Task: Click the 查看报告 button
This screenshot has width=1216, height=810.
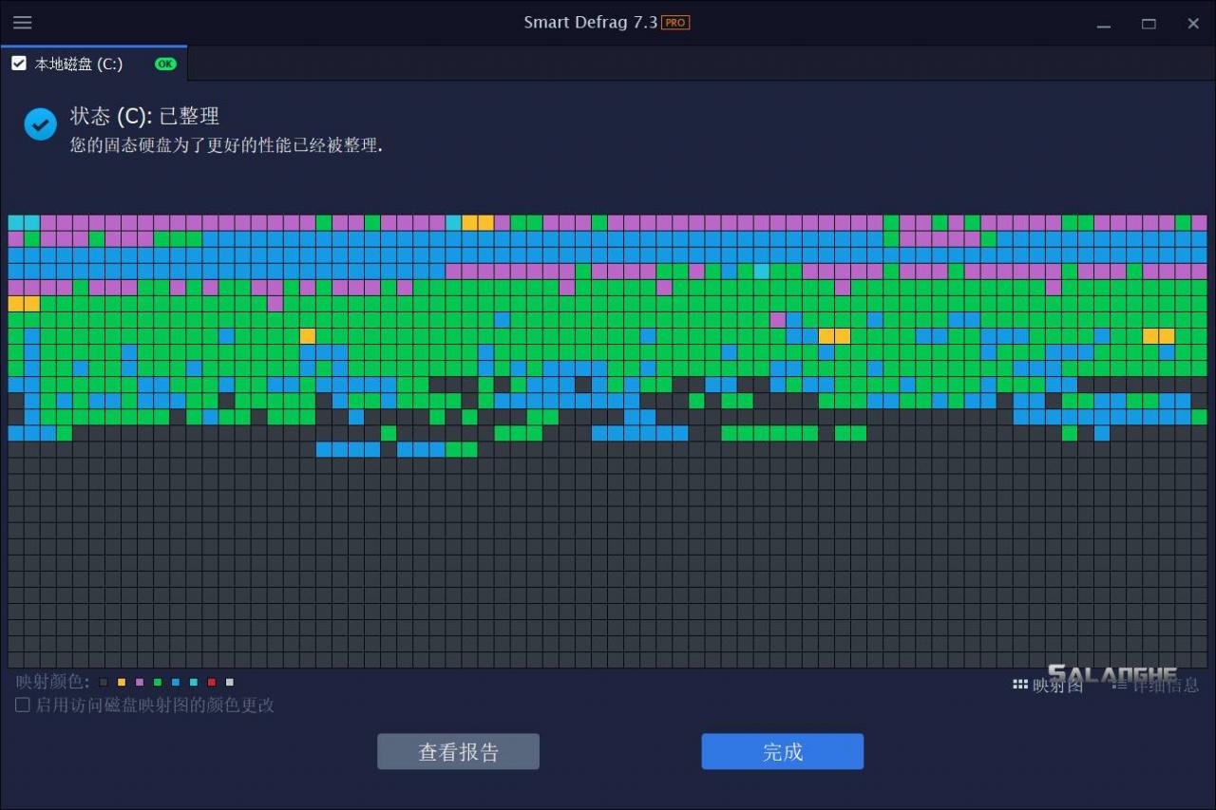Action: click(x=458, y=750)
